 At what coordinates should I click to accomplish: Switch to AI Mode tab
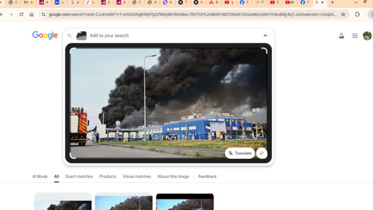40,177
